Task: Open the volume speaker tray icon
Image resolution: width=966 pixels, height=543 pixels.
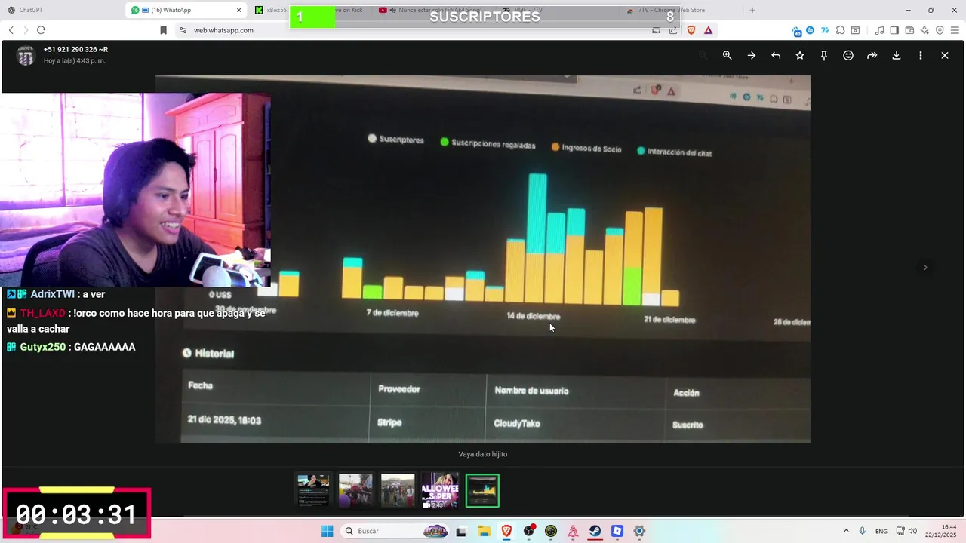Action: (x=912, y=531)
